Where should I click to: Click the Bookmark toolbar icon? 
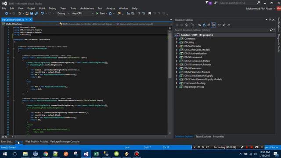click(x=149, y=14)
